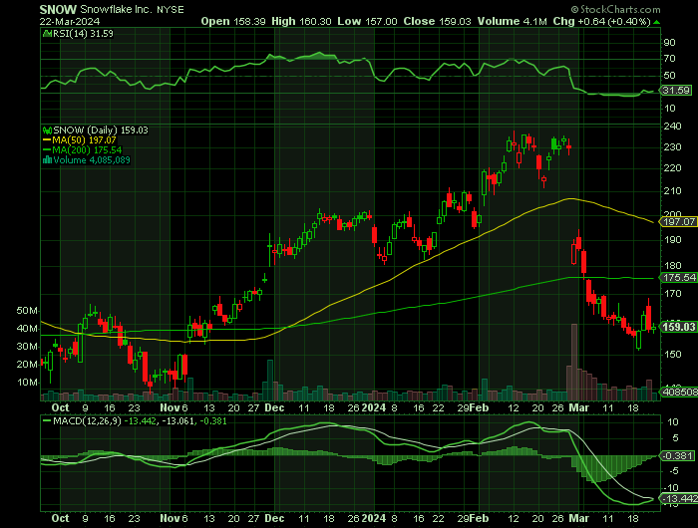Click the RSI(14) legend line icon
Screen dimensions: 698x528
point(44,33)
